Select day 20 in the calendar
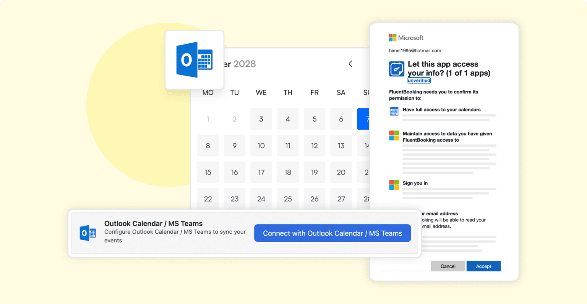 (341, 172)
